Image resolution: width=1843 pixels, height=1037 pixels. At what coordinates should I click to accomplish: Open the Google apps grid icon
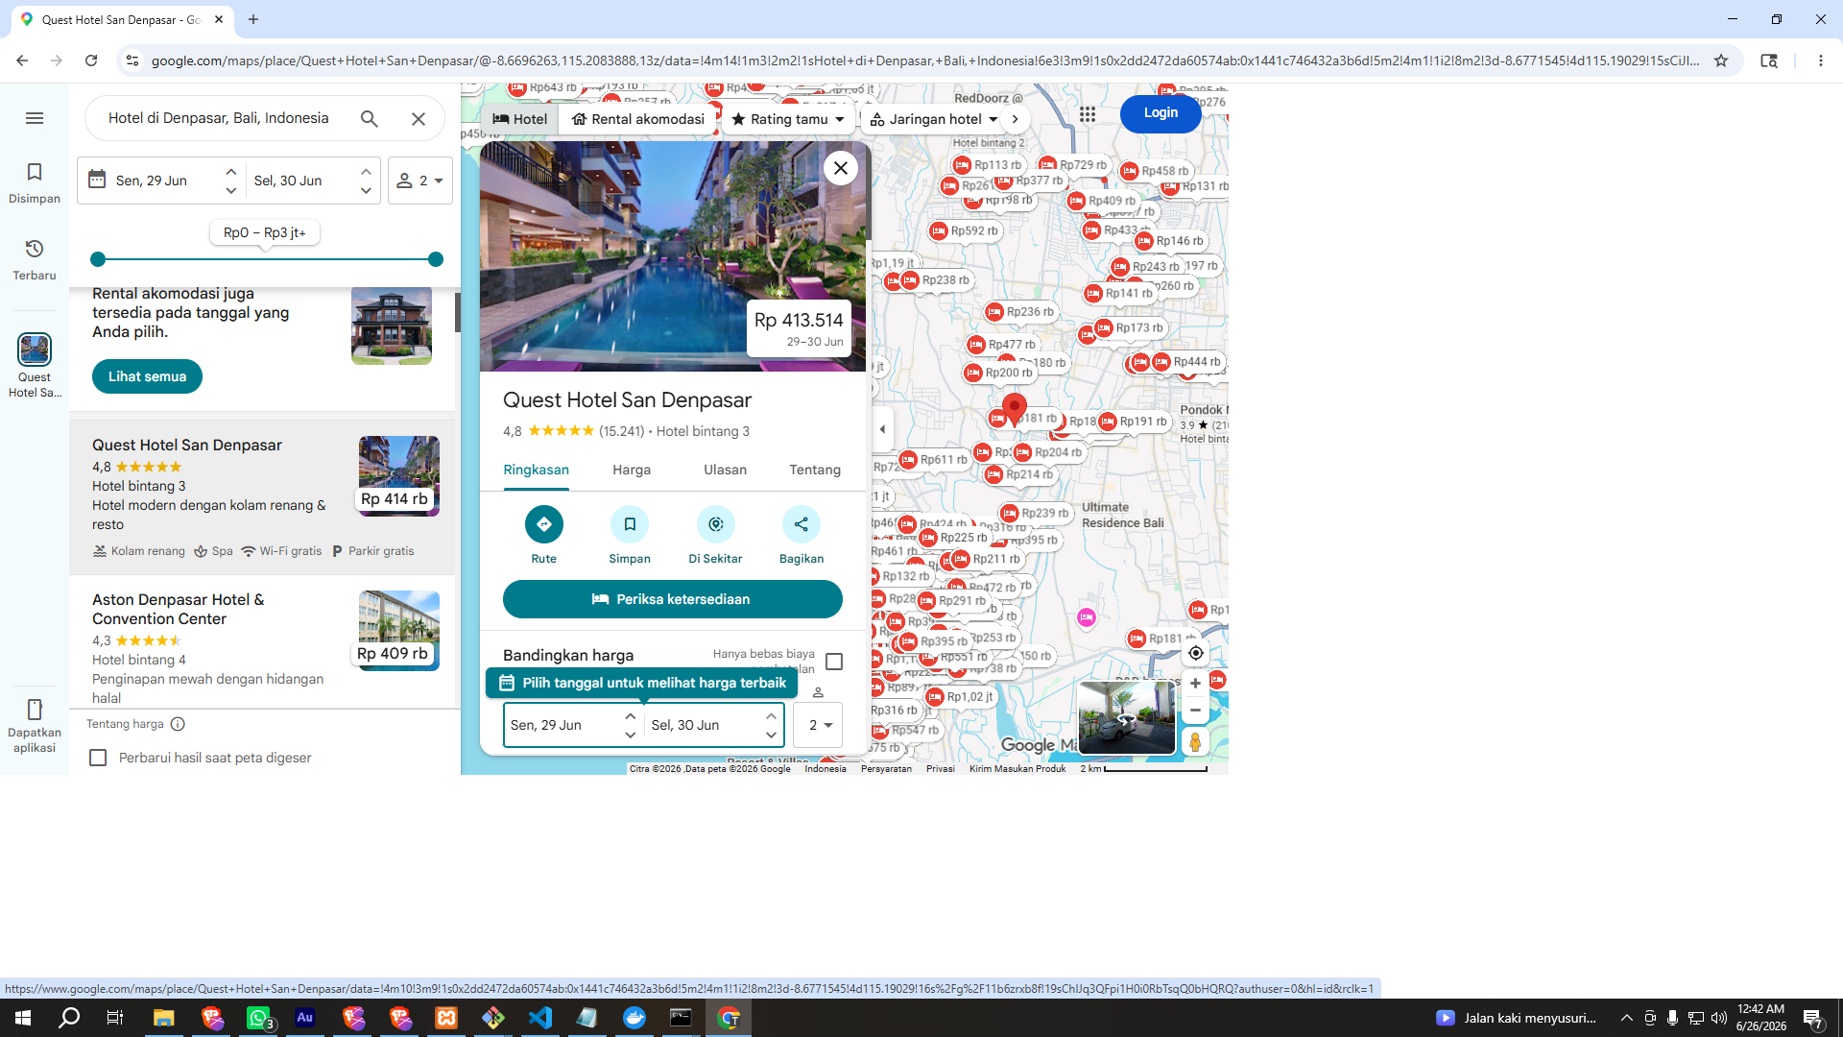pyautogui.click(x=1088, y=114)
